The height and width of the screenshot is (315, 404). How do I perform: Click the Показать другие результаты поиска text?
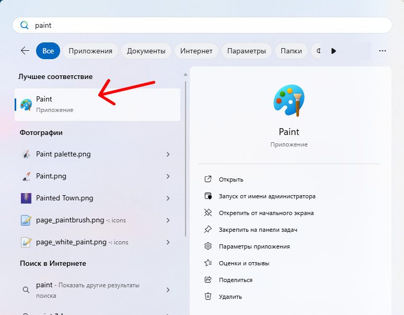click(88, 290)
